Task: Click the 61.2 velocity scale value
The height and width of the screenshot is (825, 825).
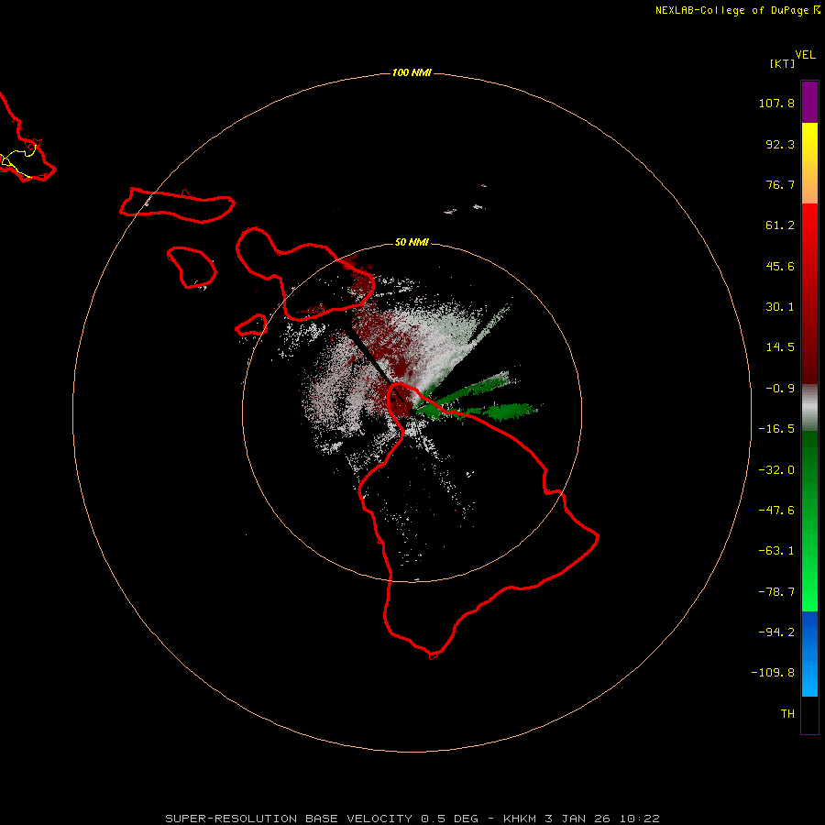Action: 780,225
